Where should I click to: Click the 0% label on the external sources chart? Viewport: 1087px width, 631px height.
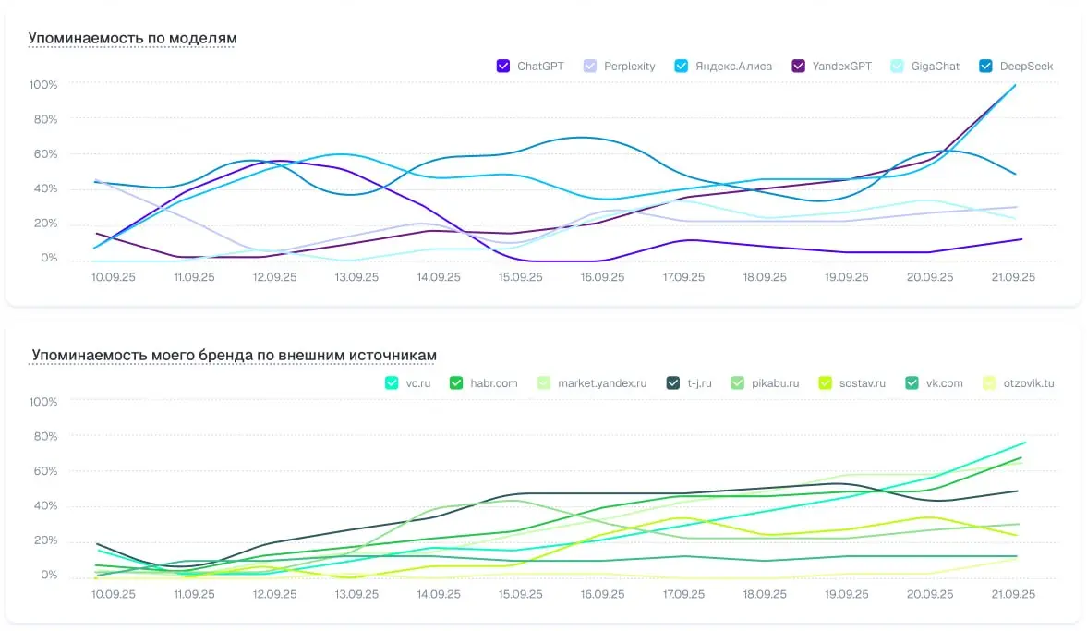click(x=49, y=575)
